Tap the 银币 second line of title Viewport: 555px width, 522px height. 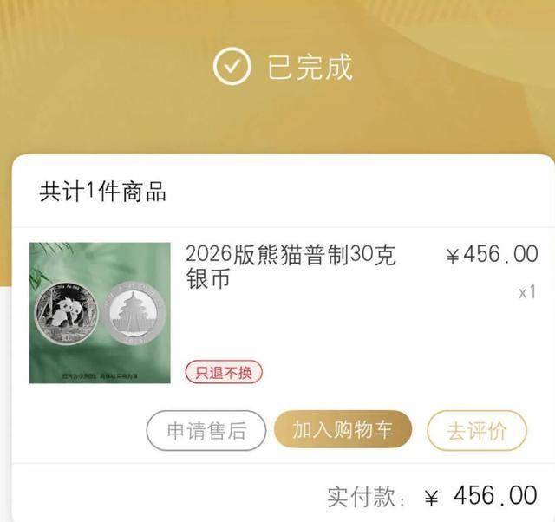click(208, 278)
